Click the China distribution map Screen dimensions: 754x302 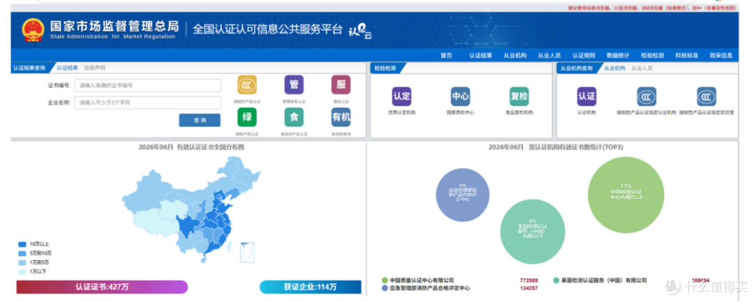click(x=193, y=211)
